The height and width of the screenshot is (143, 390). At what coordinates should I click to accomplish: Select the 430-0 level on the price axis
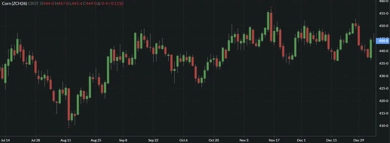click(384, 76)
